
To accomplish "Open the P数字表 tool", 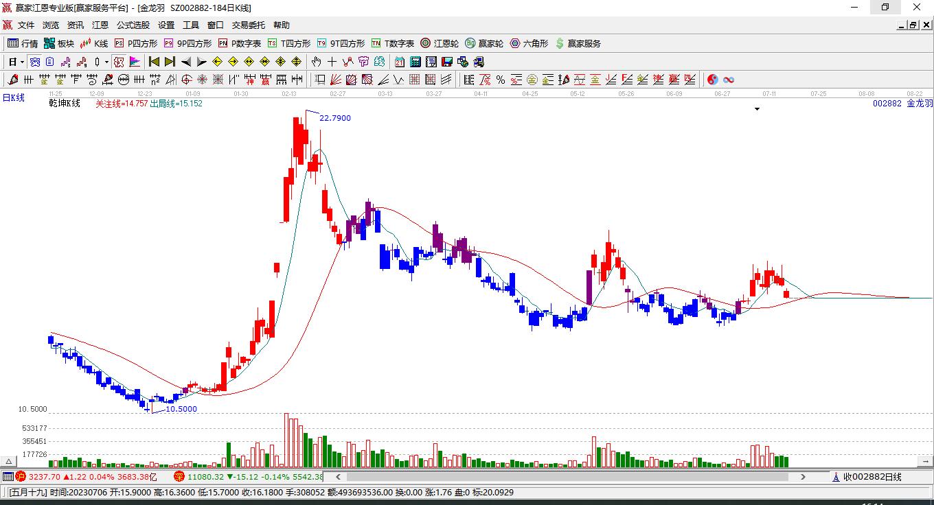I will click(x=239, y=43).
